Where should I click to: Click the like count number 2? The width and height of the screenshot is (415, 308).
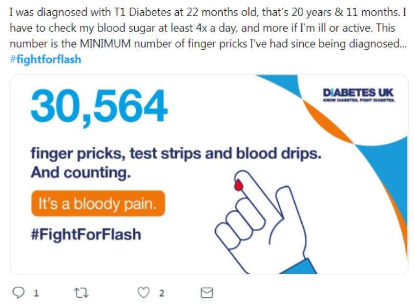(x=161, y=293)
